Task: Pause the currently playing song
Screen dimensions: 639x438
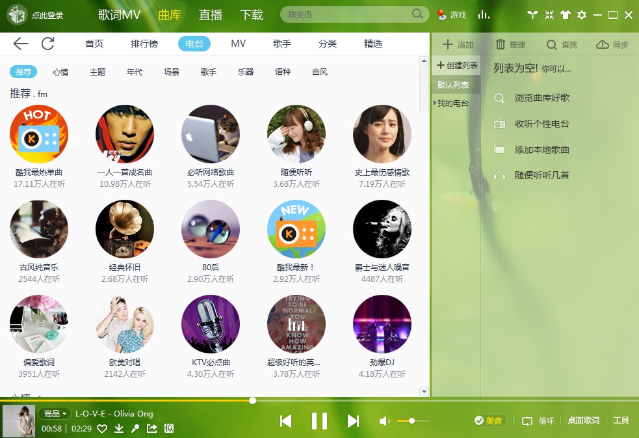Action: point(319,421)
